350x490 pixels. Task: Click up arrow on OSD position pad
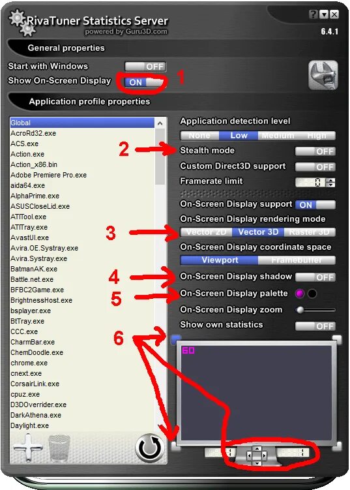[257, 449]
